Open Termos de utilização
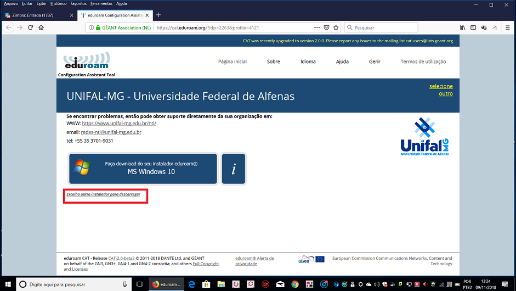 coord(423,61)
